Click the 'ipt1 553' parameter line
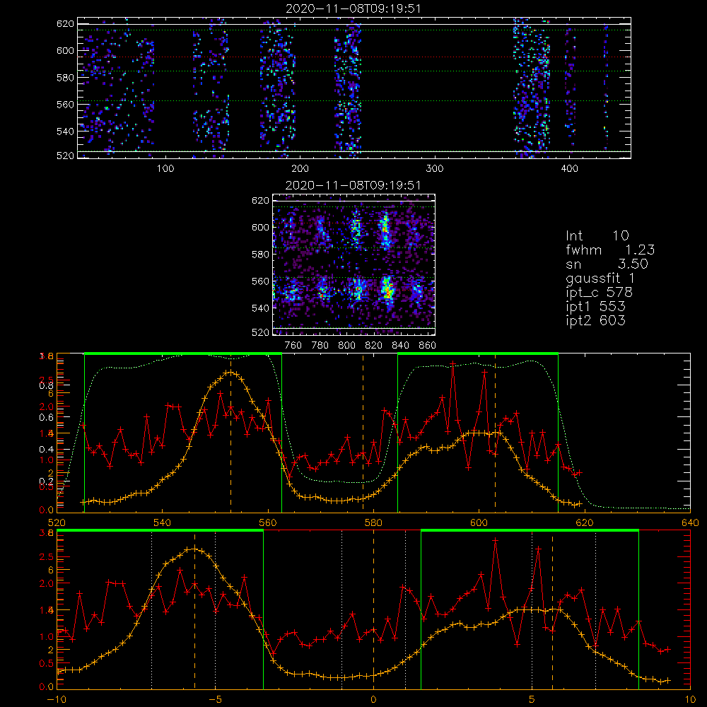 pos(595,307)
